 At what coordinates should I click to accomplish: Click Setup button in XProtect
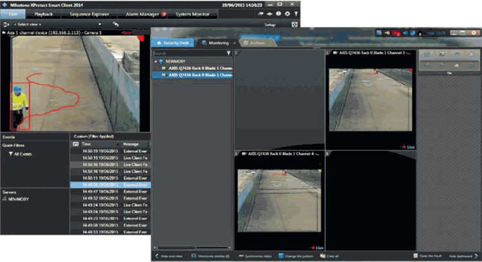tap(270, 24)
